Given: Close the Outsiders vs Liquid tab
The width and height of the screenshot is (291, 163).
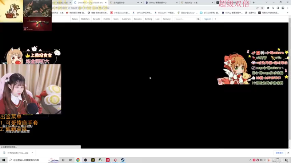Looking at the screenshot, I should click(106, 3).
